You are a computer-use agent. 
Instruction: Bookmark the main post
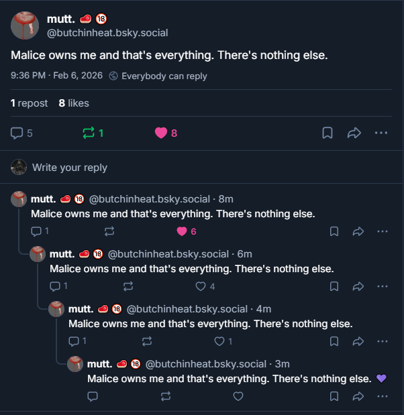point(327,133)
